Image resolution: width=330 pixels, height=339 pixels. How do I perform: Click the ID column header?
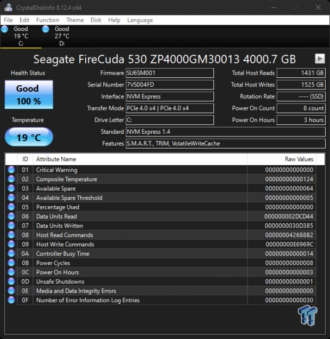tap(25, 159)
